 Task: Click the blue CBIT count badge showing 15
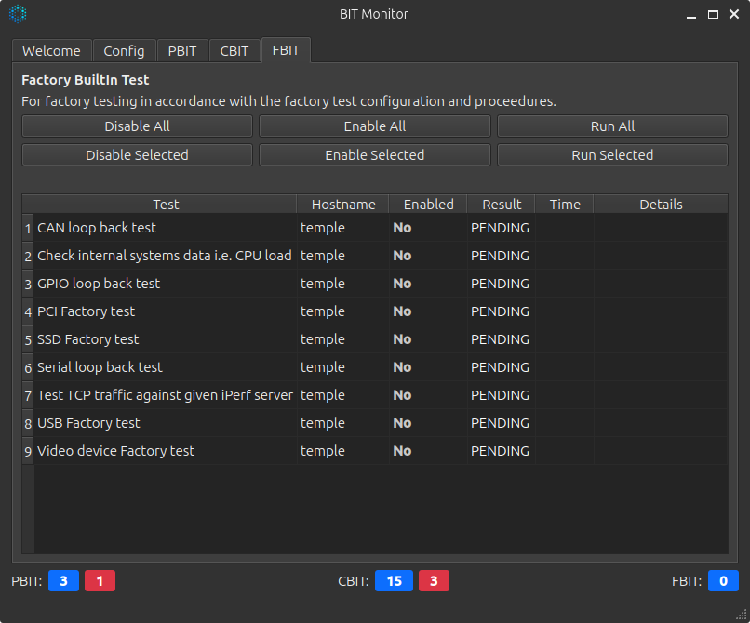[394, 581]
